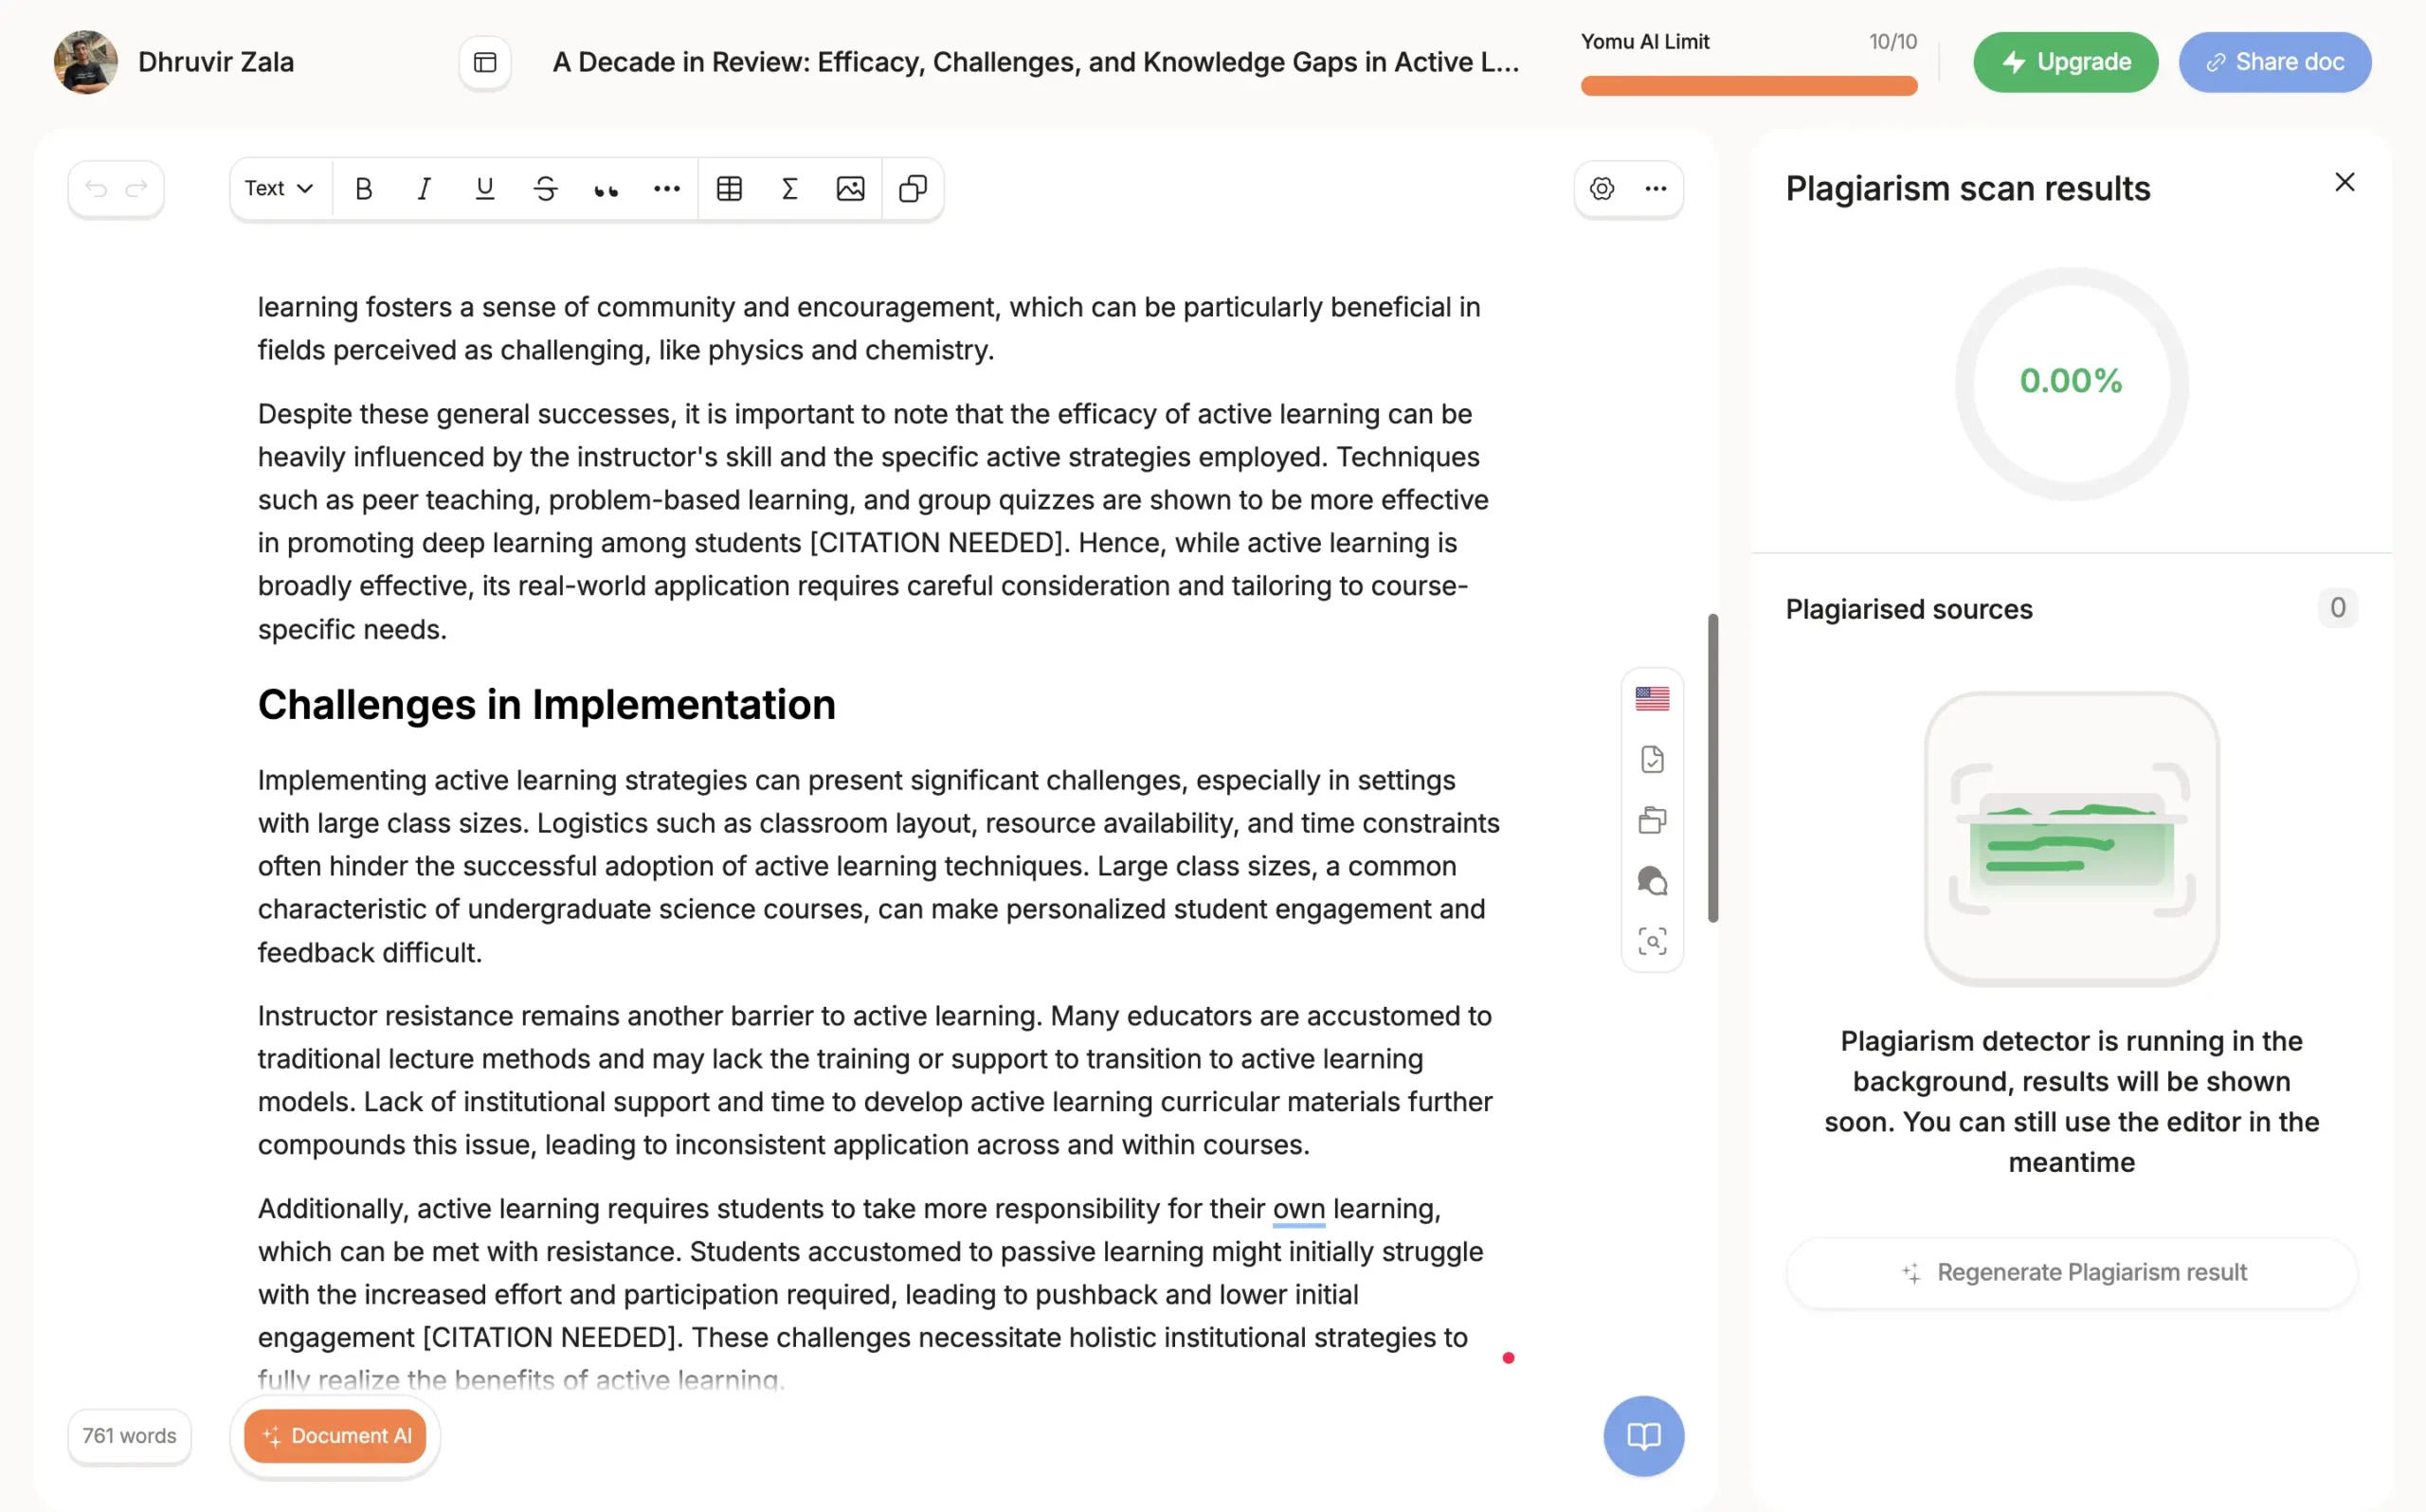Click the 761 words counter
Screen dimensions: 2426x1512
click(x=129, y=1436)
